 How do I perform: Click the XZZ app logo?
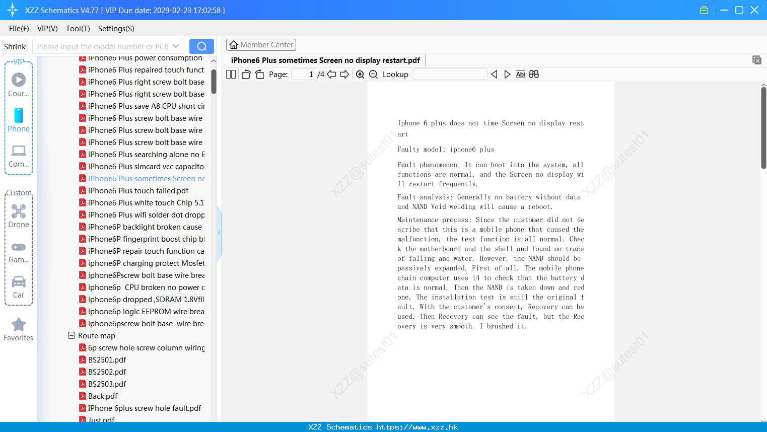click(13, 10)
